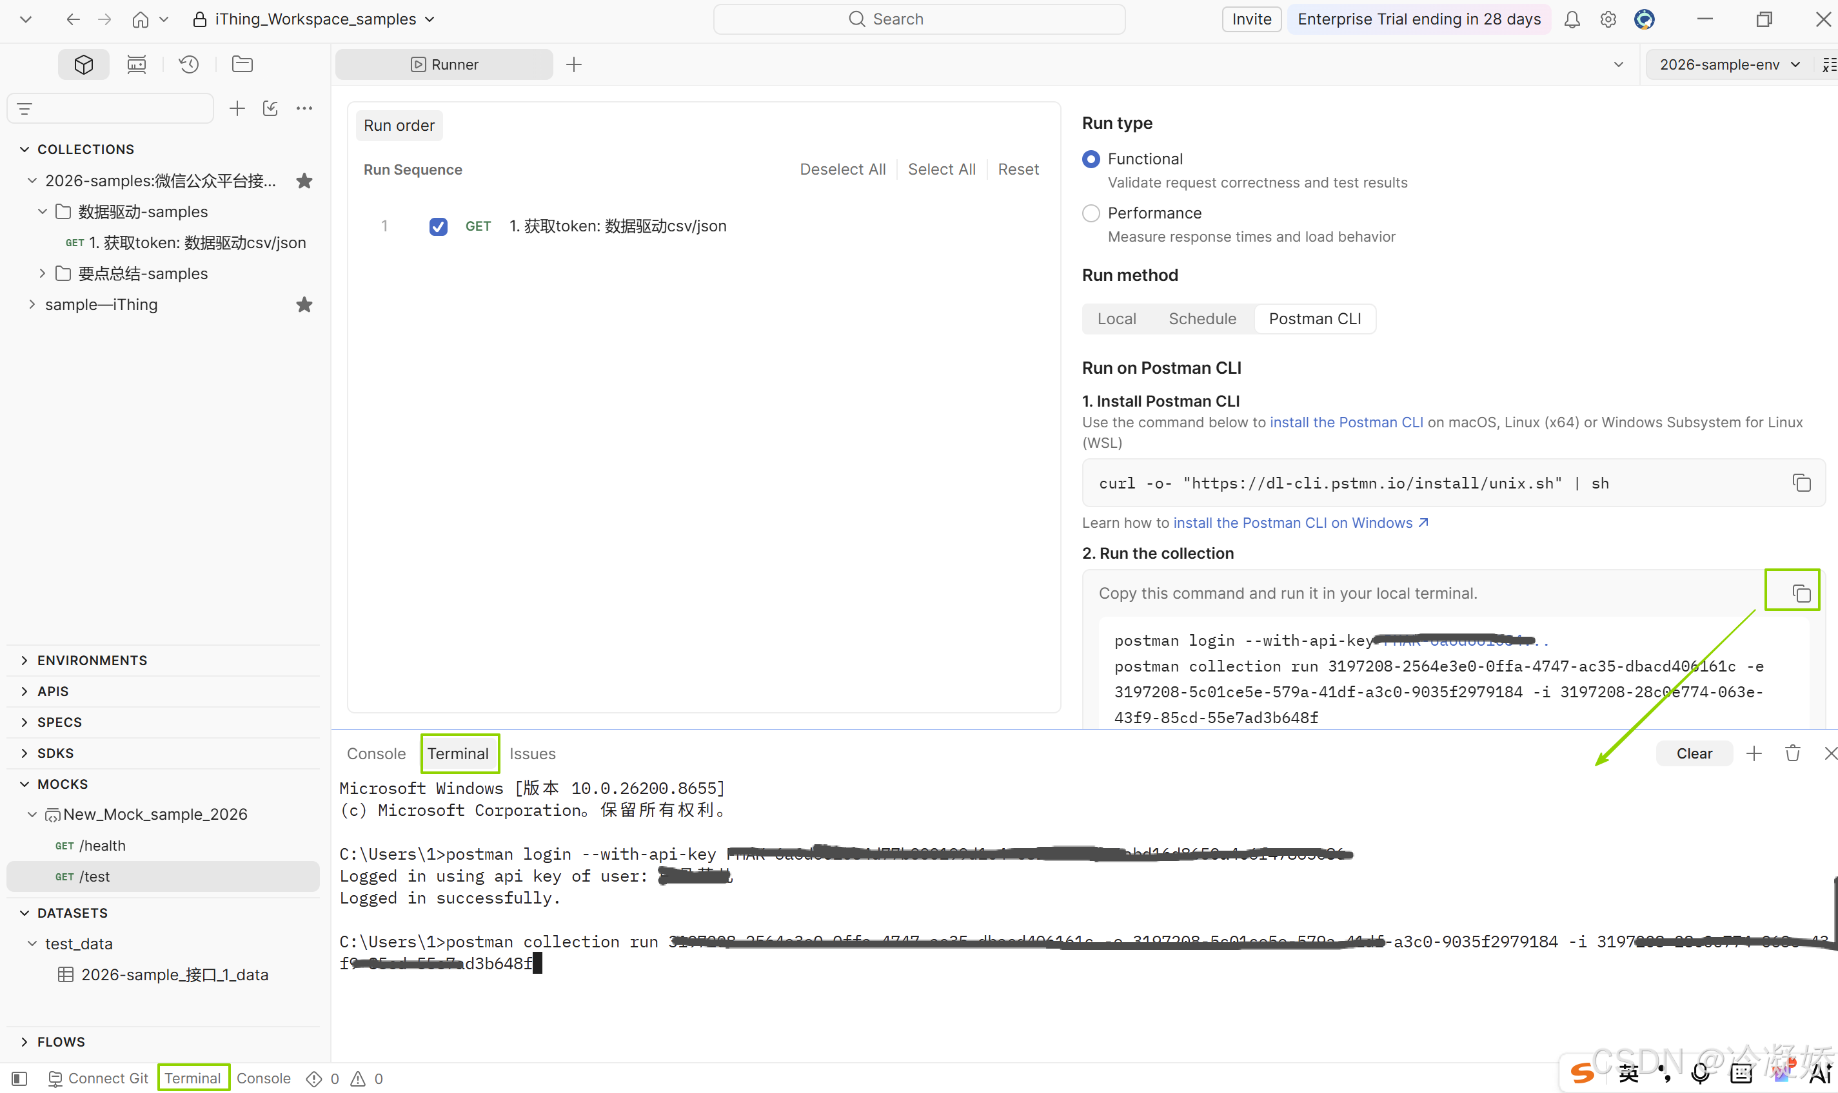Click the sidebar filter input field
Viewport: 1838px width, 1093px height.
click(x=110, y=109)
